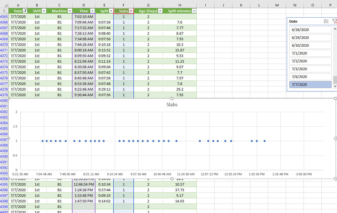Open the Slabs column filter dropdown
The width and height of the screenshot is (337, 213).
(x=131, y=11)
